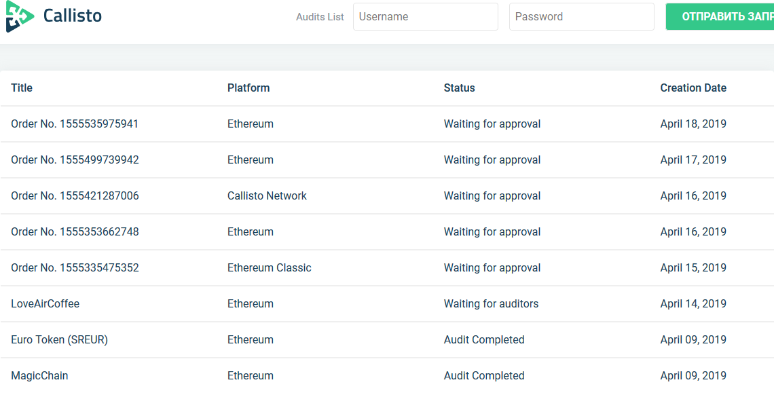
Task: Click Ethereum platform for LoveAirCoffee
Action: pos(251,304)
